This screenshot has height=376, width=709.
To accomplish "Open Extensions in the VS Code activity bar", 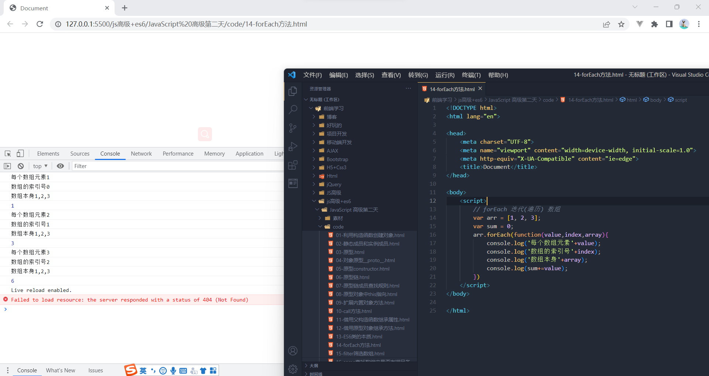I will (x=292, y=165).
